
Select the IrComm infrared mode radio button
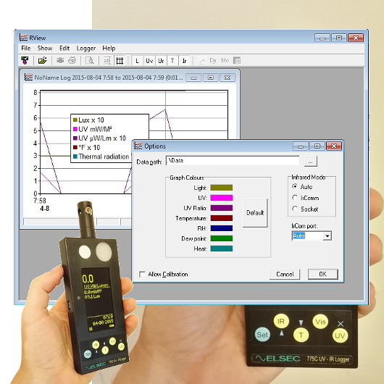point(295,198)
